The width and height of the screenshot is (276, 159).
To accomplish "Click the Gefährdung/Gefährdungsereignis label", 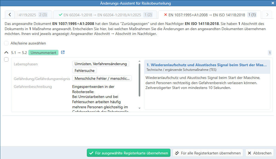I will tap(42, 79).
